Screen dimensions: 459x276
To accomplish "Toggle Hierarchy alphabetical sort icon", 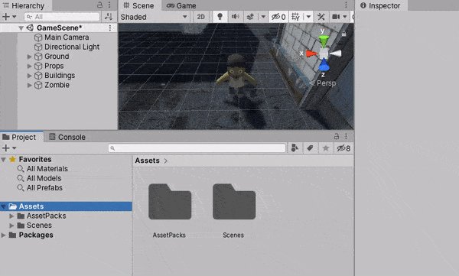I will pyautogui.click(x=109, y=17).
